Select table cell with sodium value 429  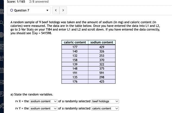pos(102,47)
